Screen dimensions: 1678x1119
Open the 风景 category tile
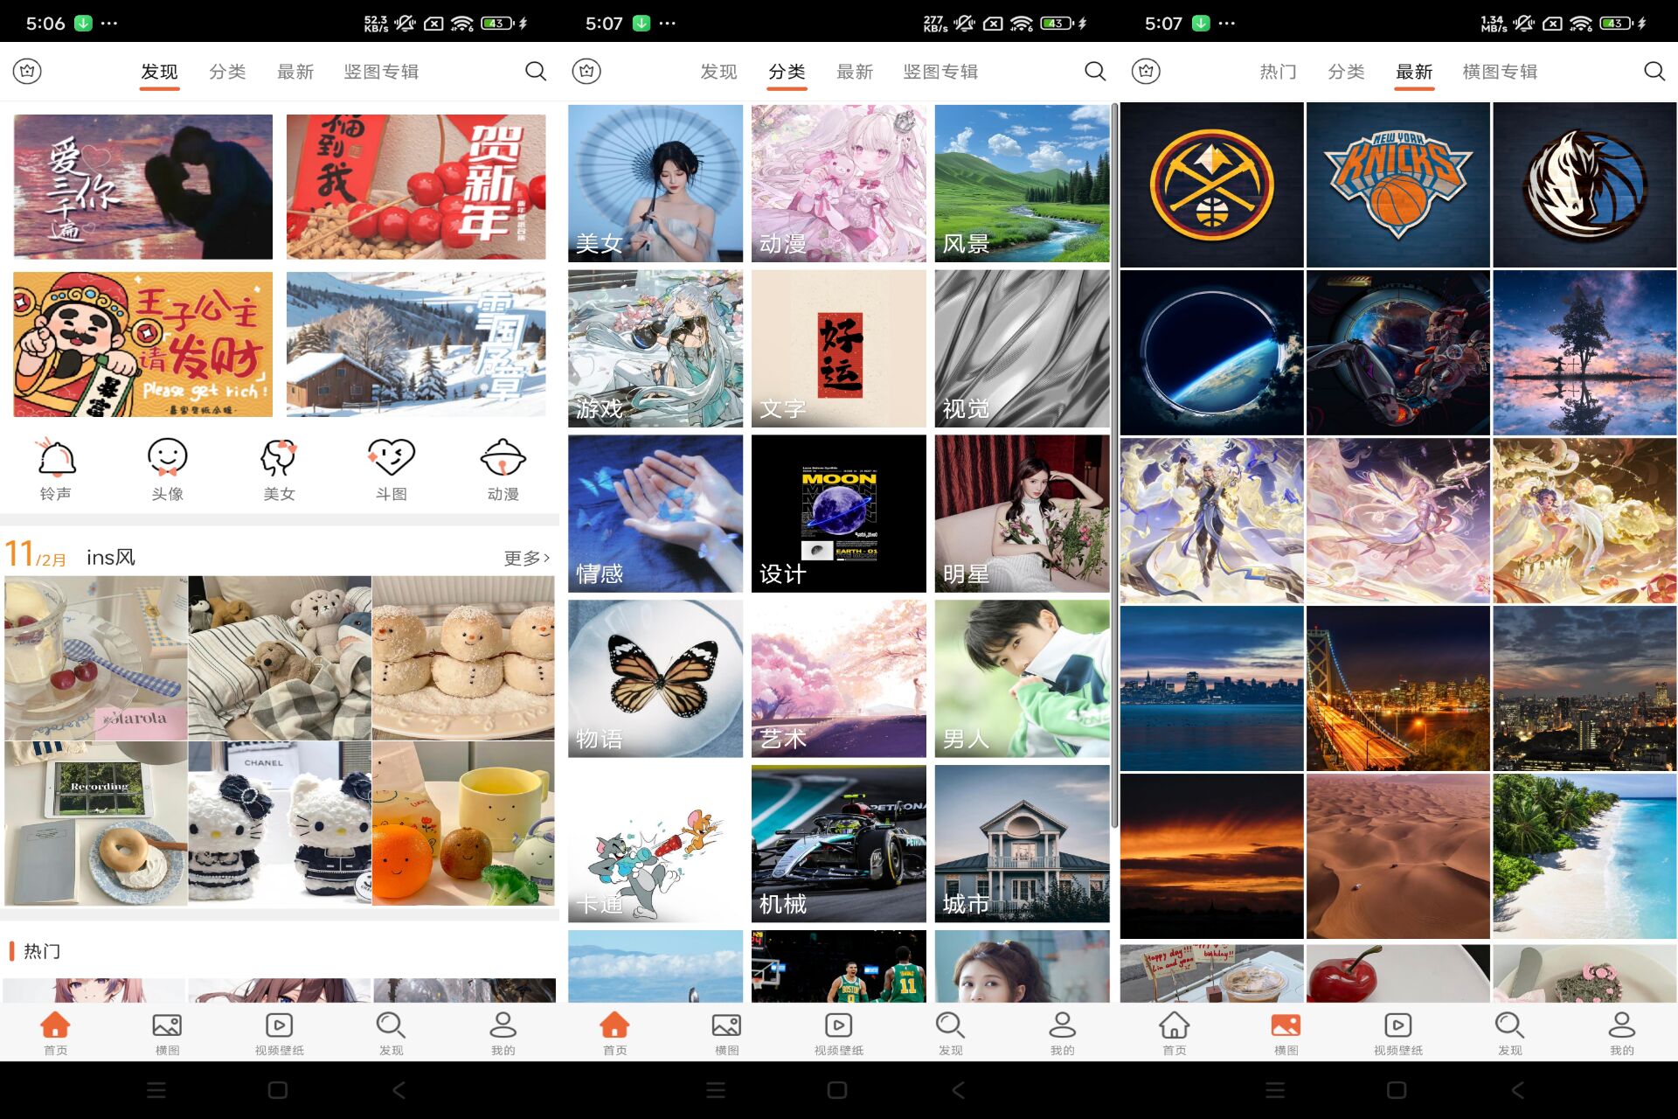(x=1022, y=184)
